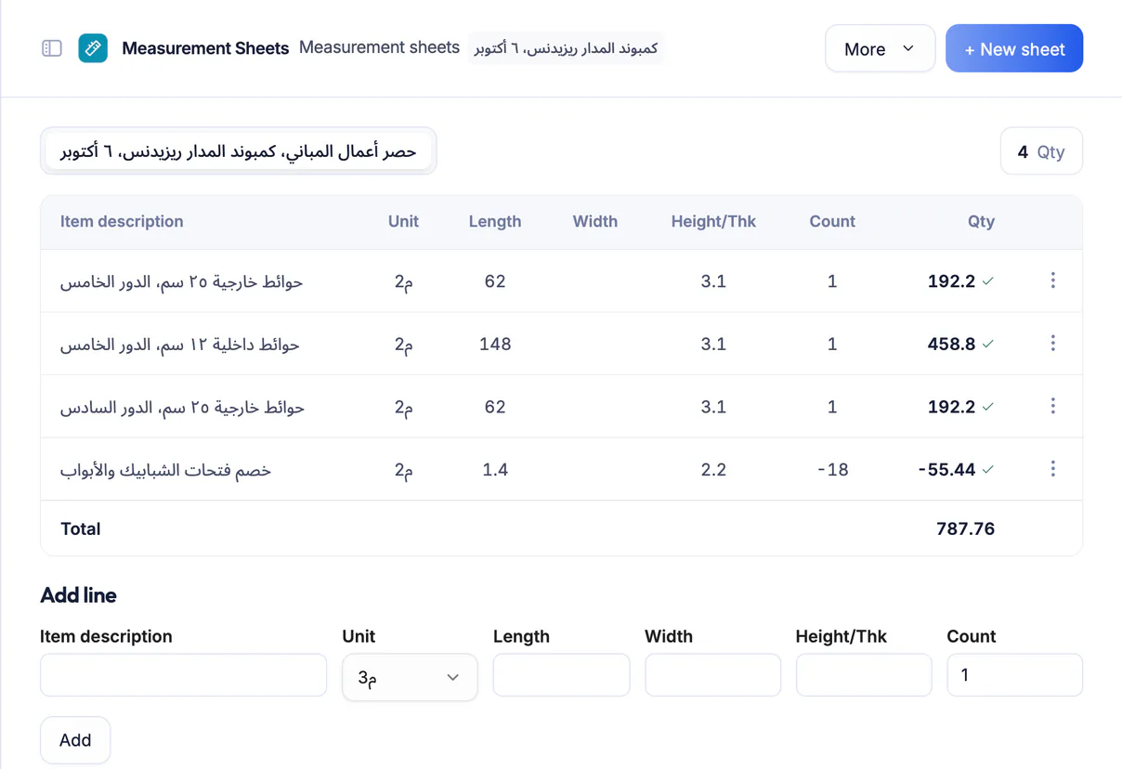
Task: Click length value 1.4
Action: [495, 469]
